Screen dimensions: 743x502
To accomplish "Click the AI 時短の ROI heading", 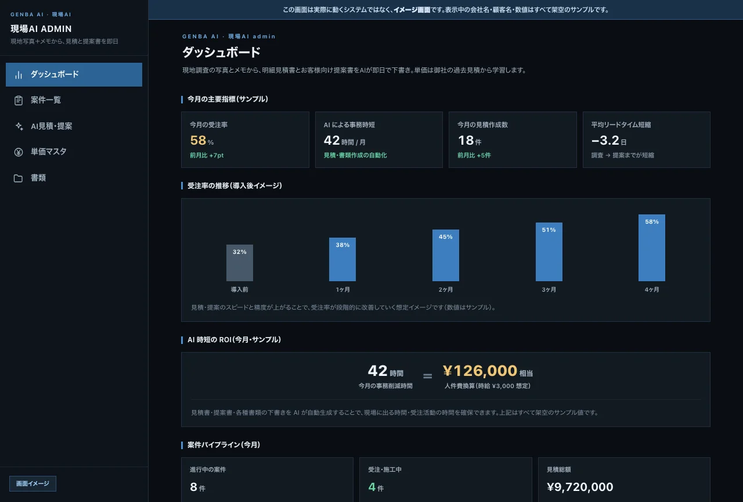I will [x=234, y=340].
